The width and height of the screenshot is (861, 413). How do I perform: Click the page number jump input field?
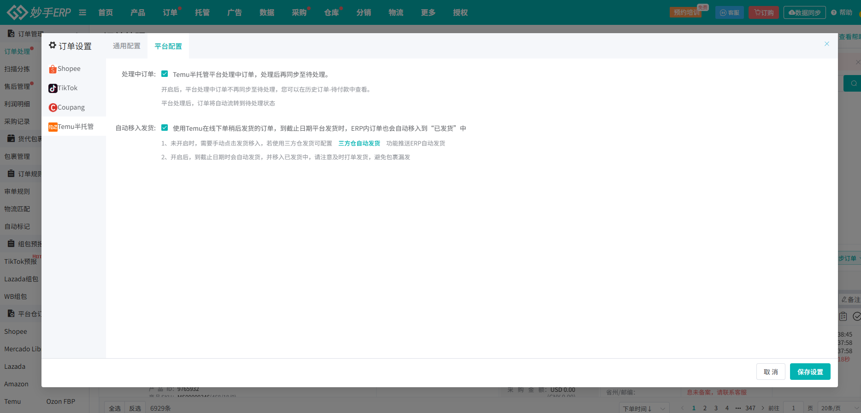coord(793,408)
